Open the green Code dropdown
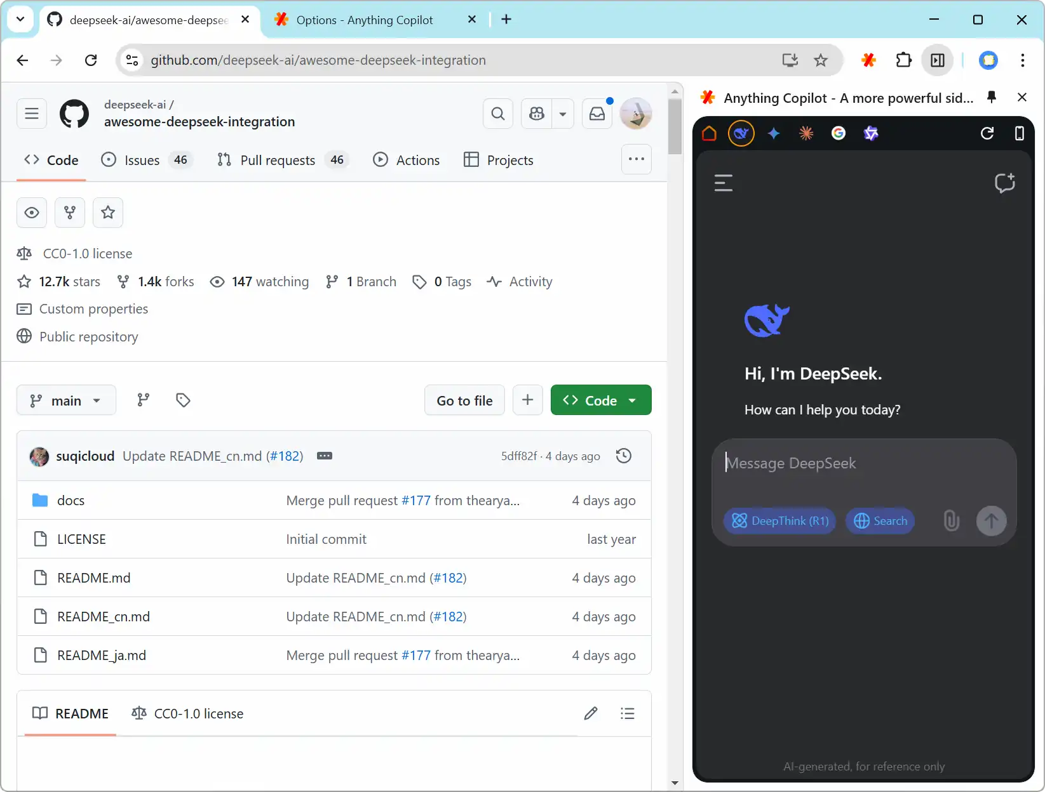The height and width of the screenshot is (792, 1045). coord(600,400)
